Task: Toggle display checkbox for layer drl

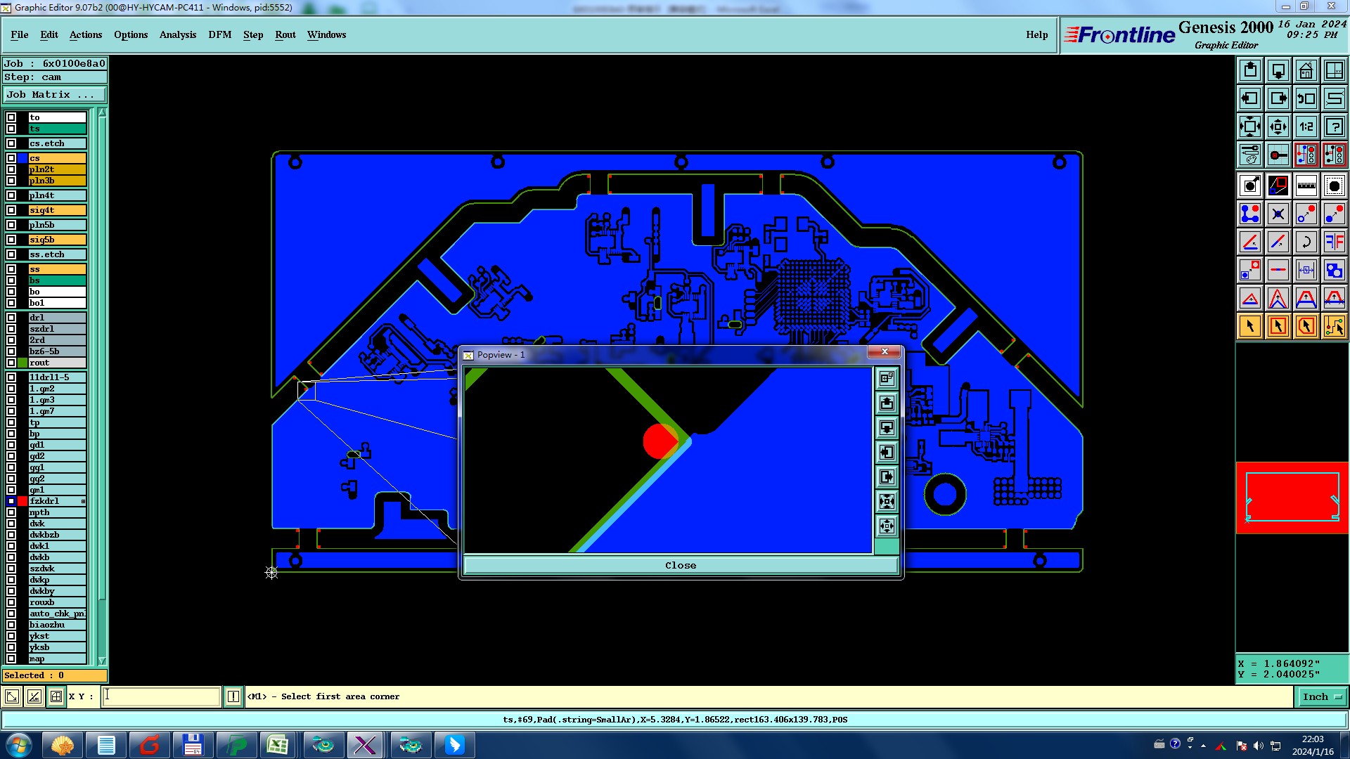Action: 11,318
